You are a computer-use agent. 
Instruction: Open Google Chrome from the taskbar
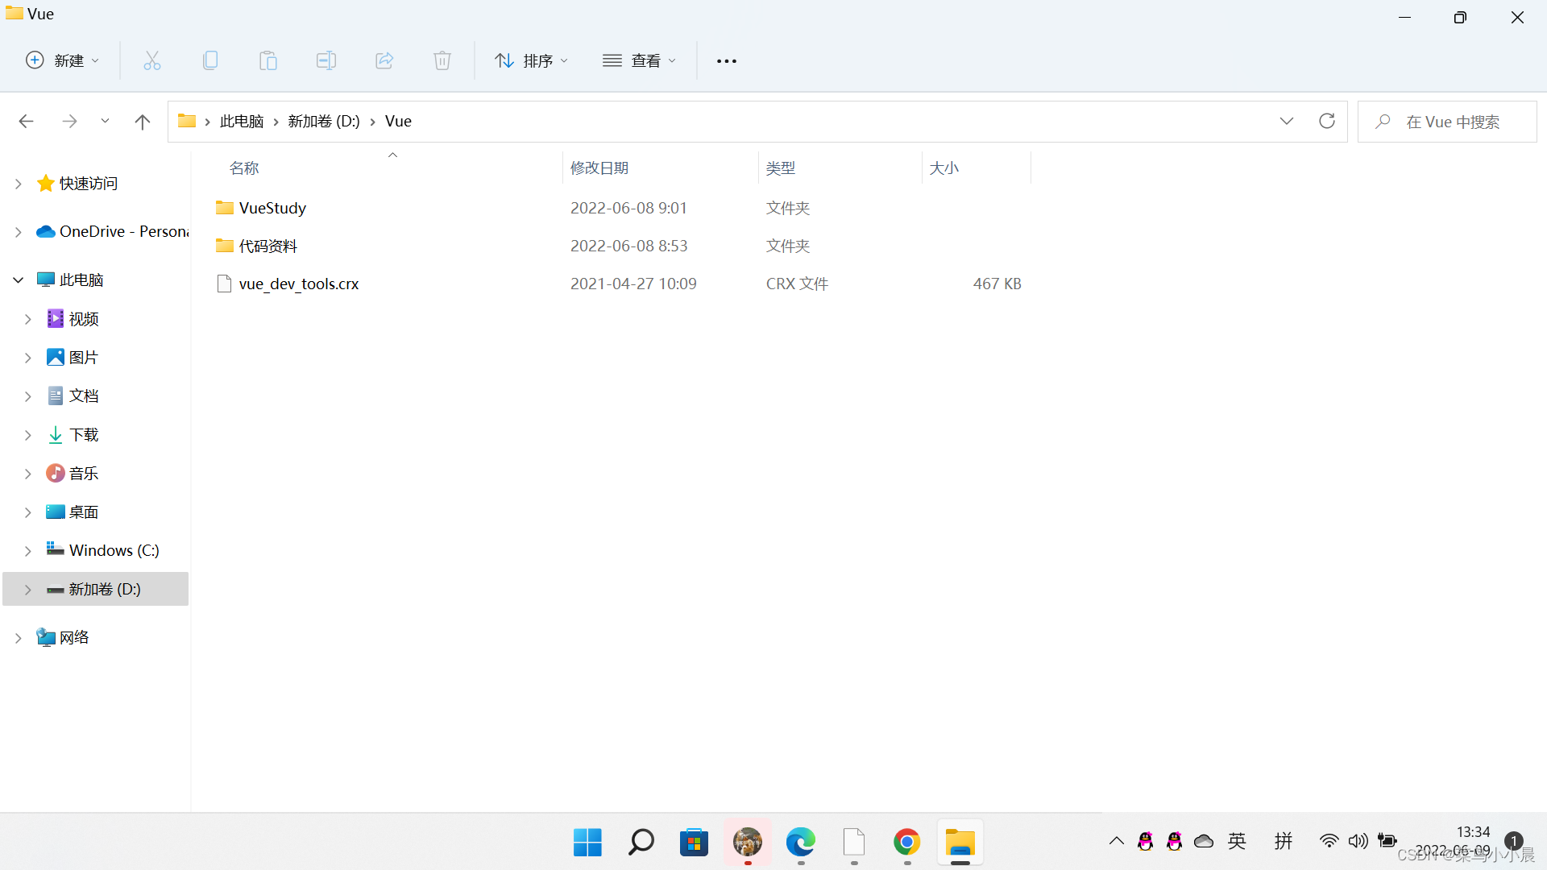pos(906,843)
